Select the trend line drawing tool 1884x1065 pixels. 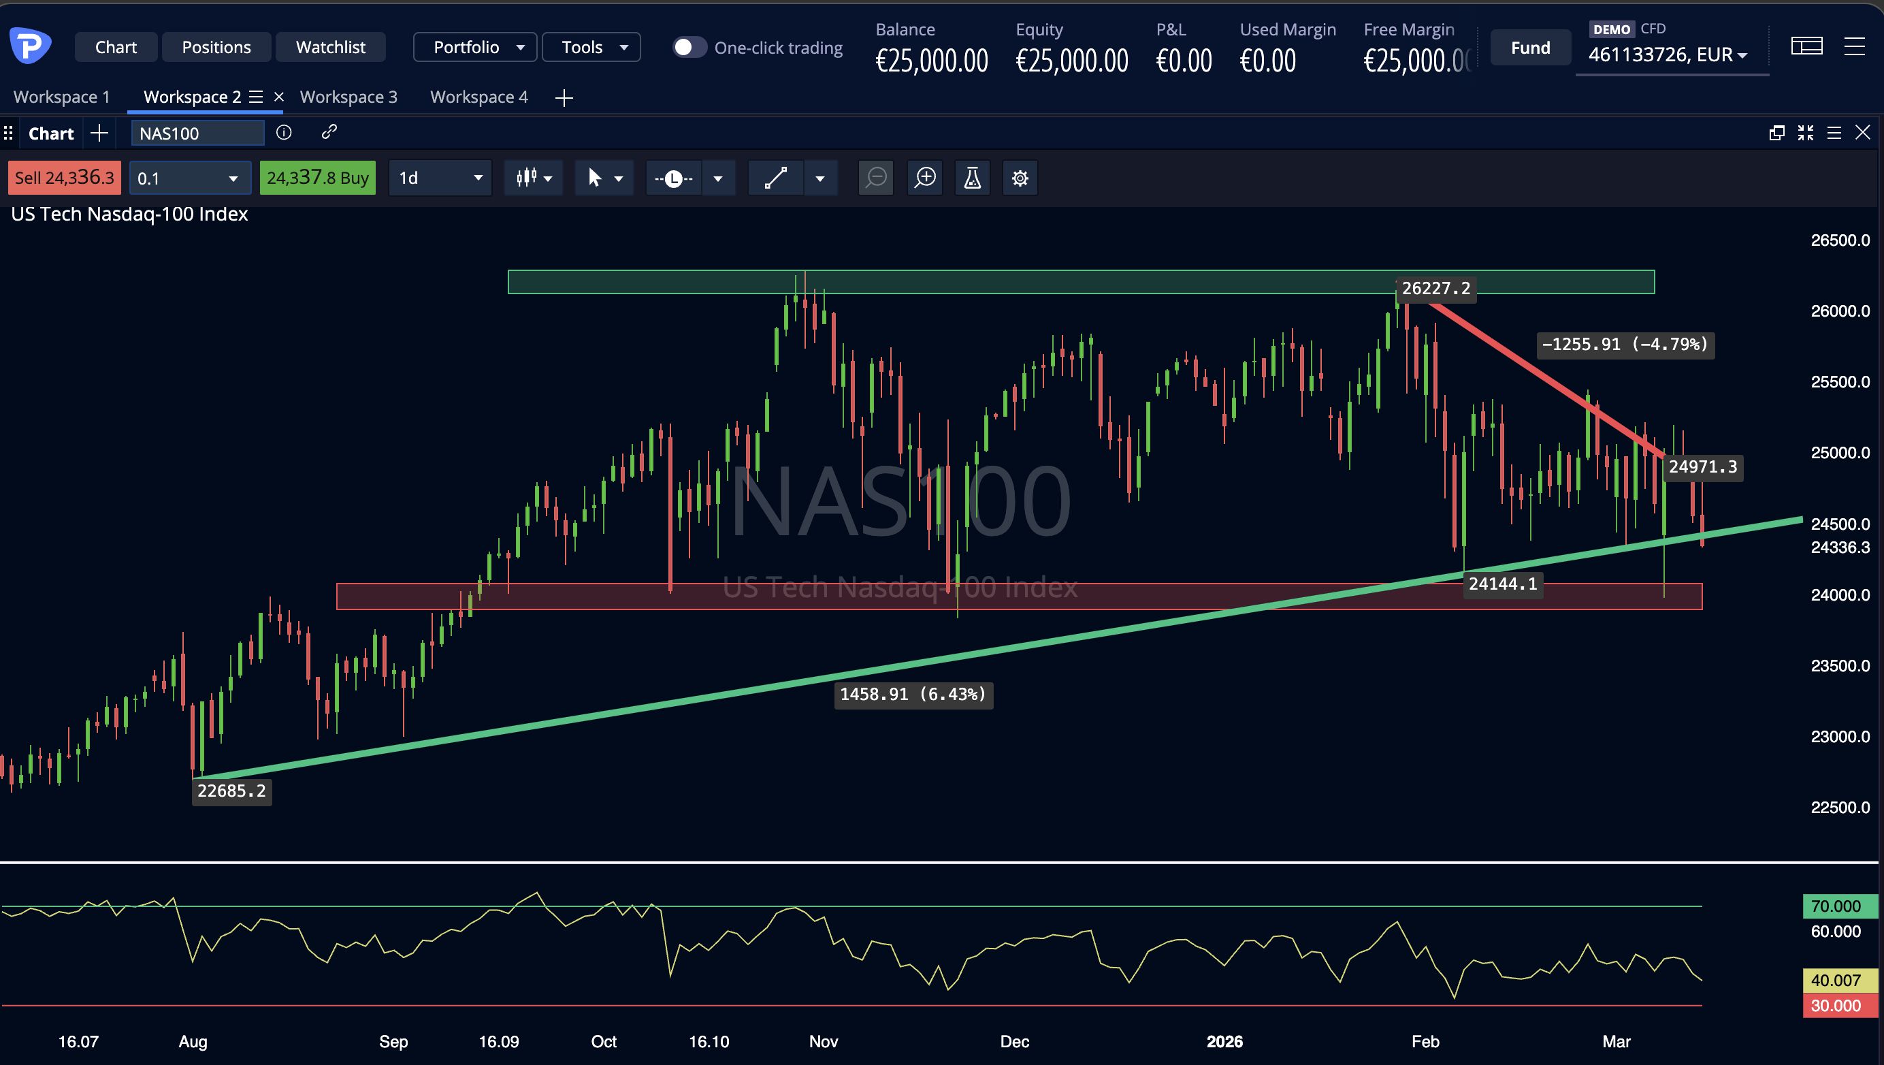pyautogui.click(x=775, y=178)
